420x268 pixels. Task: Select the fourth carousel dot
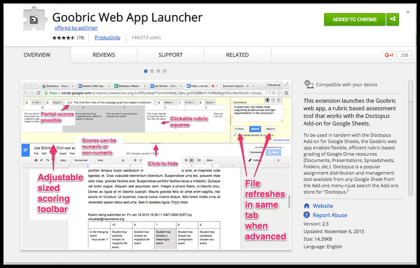(x=165, y=71)
